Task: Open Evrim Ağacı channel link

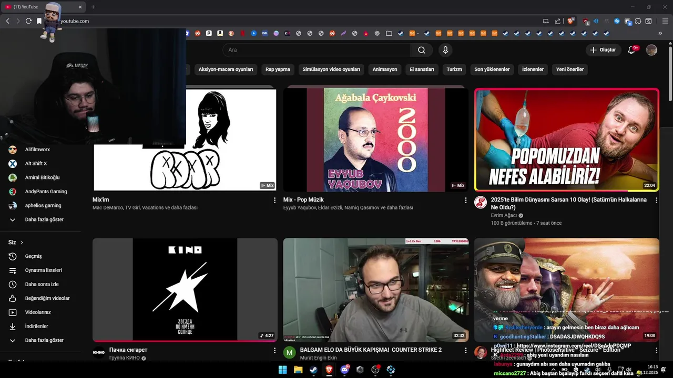Action: click(504, 215)
